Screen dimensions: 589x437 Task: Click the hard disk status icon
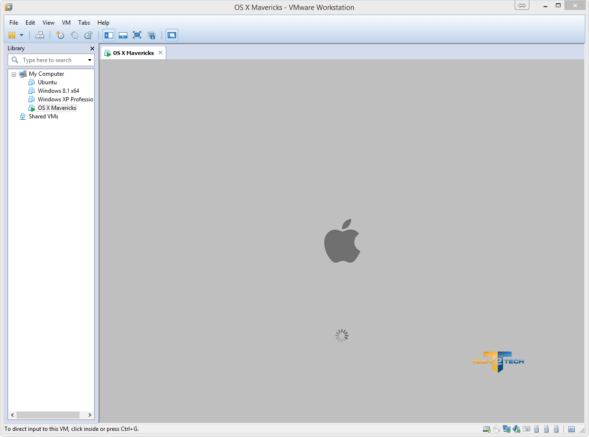pos(486,429)
